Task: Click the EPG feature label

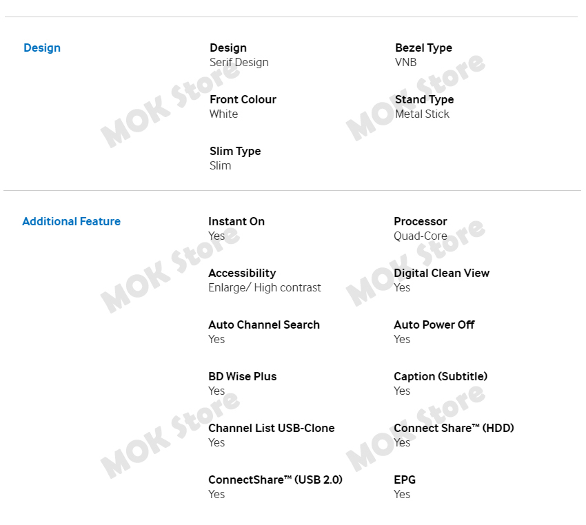Action: (x=405, y=480)
